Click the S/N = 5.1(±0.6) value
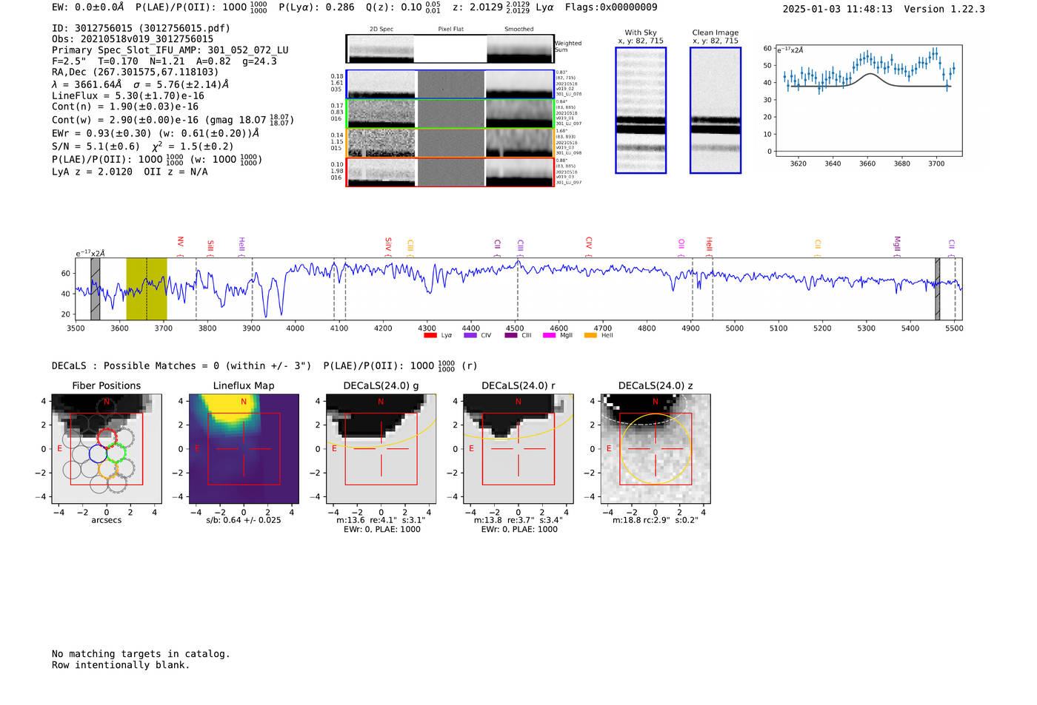 (x=96, y=146)
